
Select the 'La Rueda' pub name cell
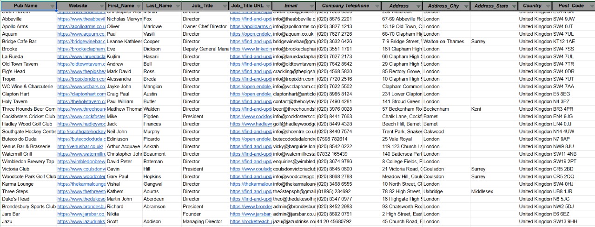(x=28, y=57)
